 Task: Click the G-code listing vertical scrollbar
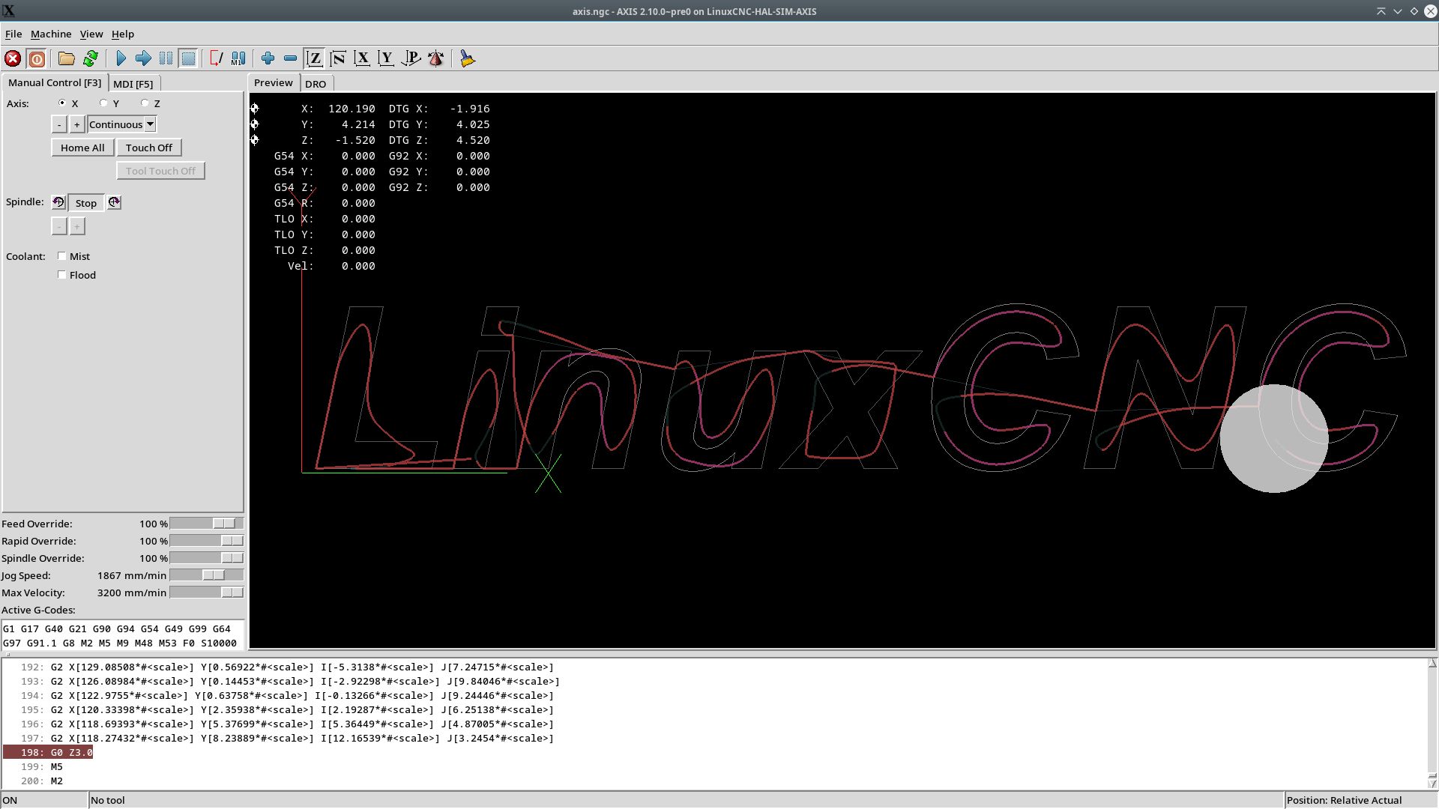(x=1432, y=724)
